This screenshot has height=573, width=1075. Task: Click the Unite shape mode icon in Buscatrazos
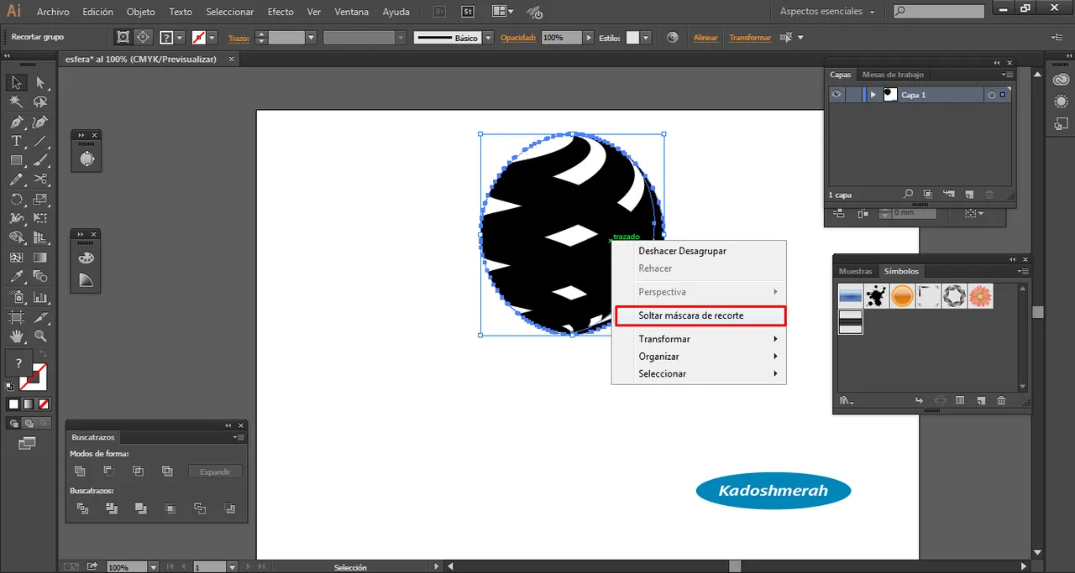(x=80, y=471)
